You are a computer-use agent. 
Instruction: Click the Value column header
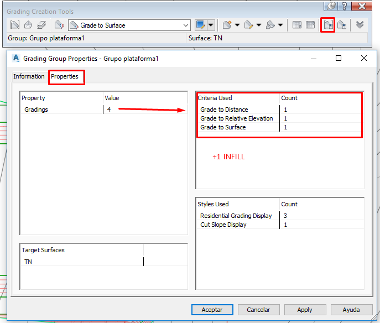coord(145,98)
